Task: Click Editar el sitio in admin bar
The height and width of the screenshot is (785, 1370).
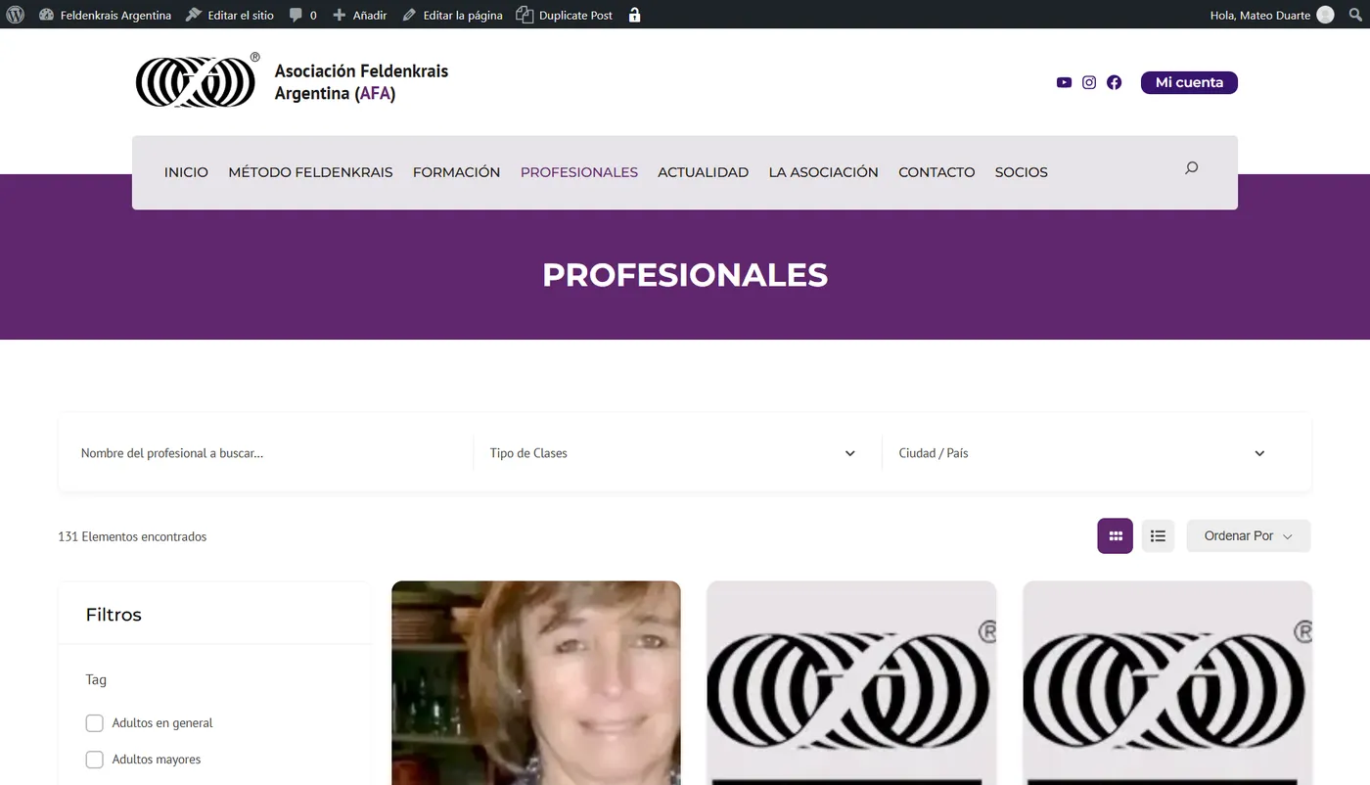Action: tap(230, 15)
